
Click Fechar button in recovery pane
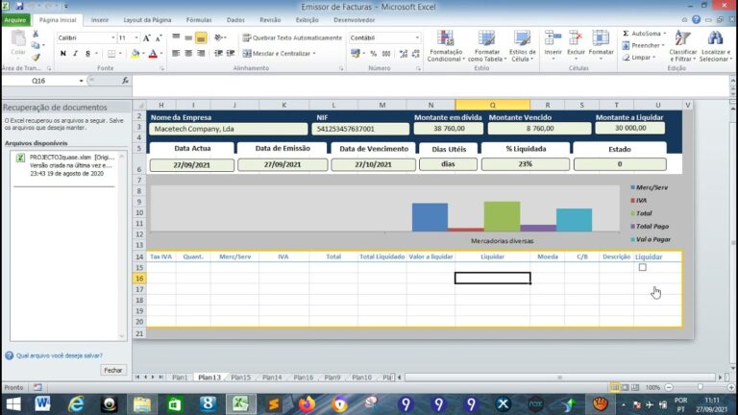pyautogui.click(x=113, y=370)
